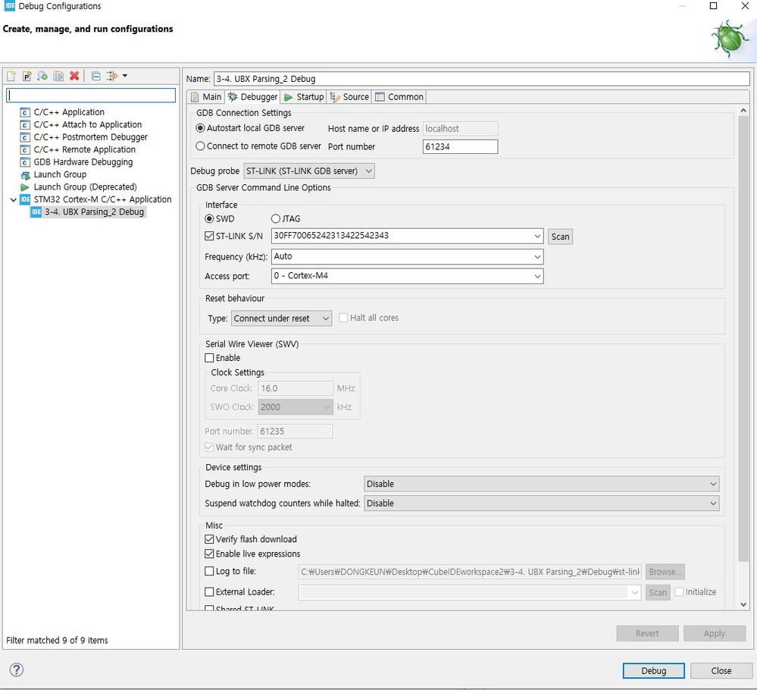This screenshot has height=690, width=757.
Task: Open the Debug probe dropdown
Action: tap(309, 171)
